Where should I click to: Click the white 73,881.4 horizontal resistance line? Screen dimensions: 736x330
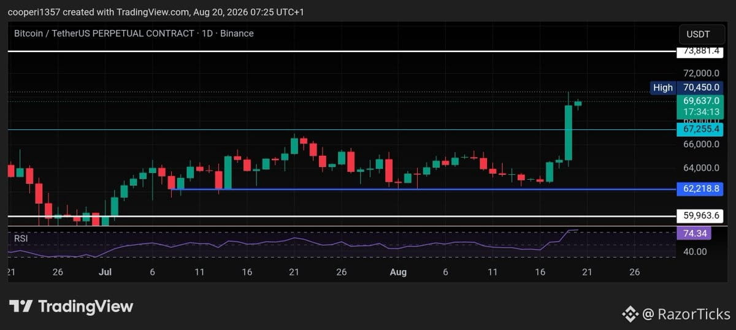coord(341,52)
